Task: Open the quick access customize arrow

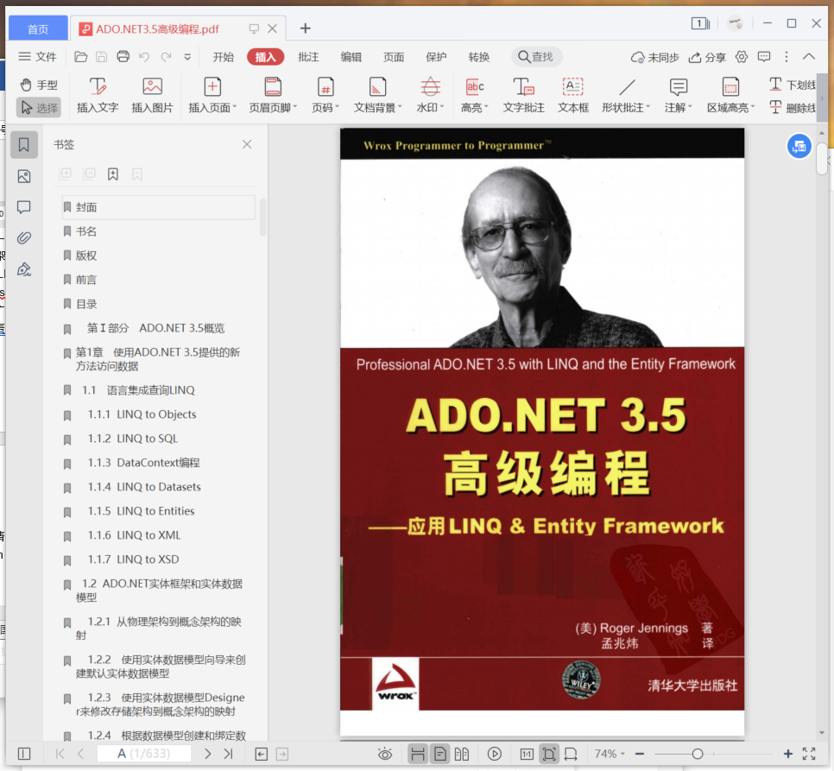Action: tap(187, 57)
